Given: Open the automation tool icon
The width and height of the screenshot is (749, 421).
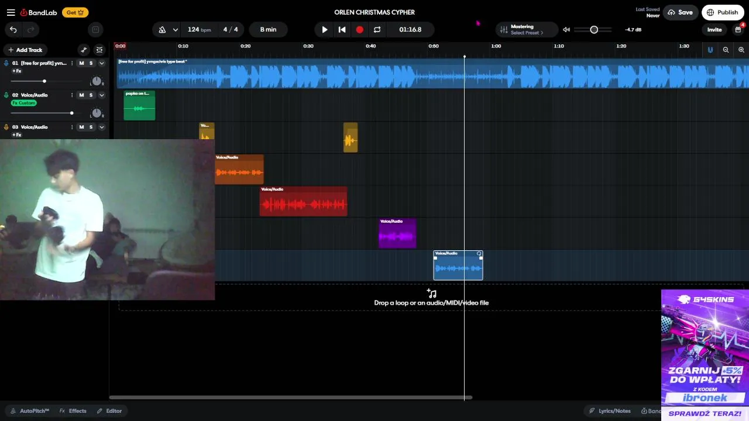Looking at the screenshot, I should click(84, 50).
